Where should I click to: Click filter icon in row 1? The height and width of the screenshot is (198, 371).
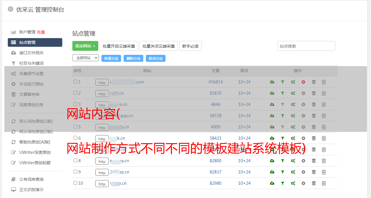pyautogui.click(x=283, y=82)
